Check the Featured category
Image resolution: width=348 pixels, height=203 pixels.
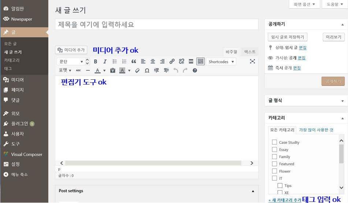[x=274, y=164]
